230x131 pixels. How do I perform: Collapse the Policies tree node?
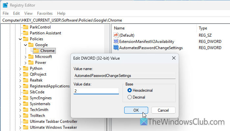coord(20,39)
